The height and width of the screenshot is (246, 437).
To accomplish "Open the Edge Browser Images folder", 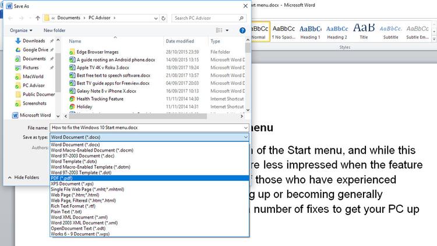I will (97, 51).
